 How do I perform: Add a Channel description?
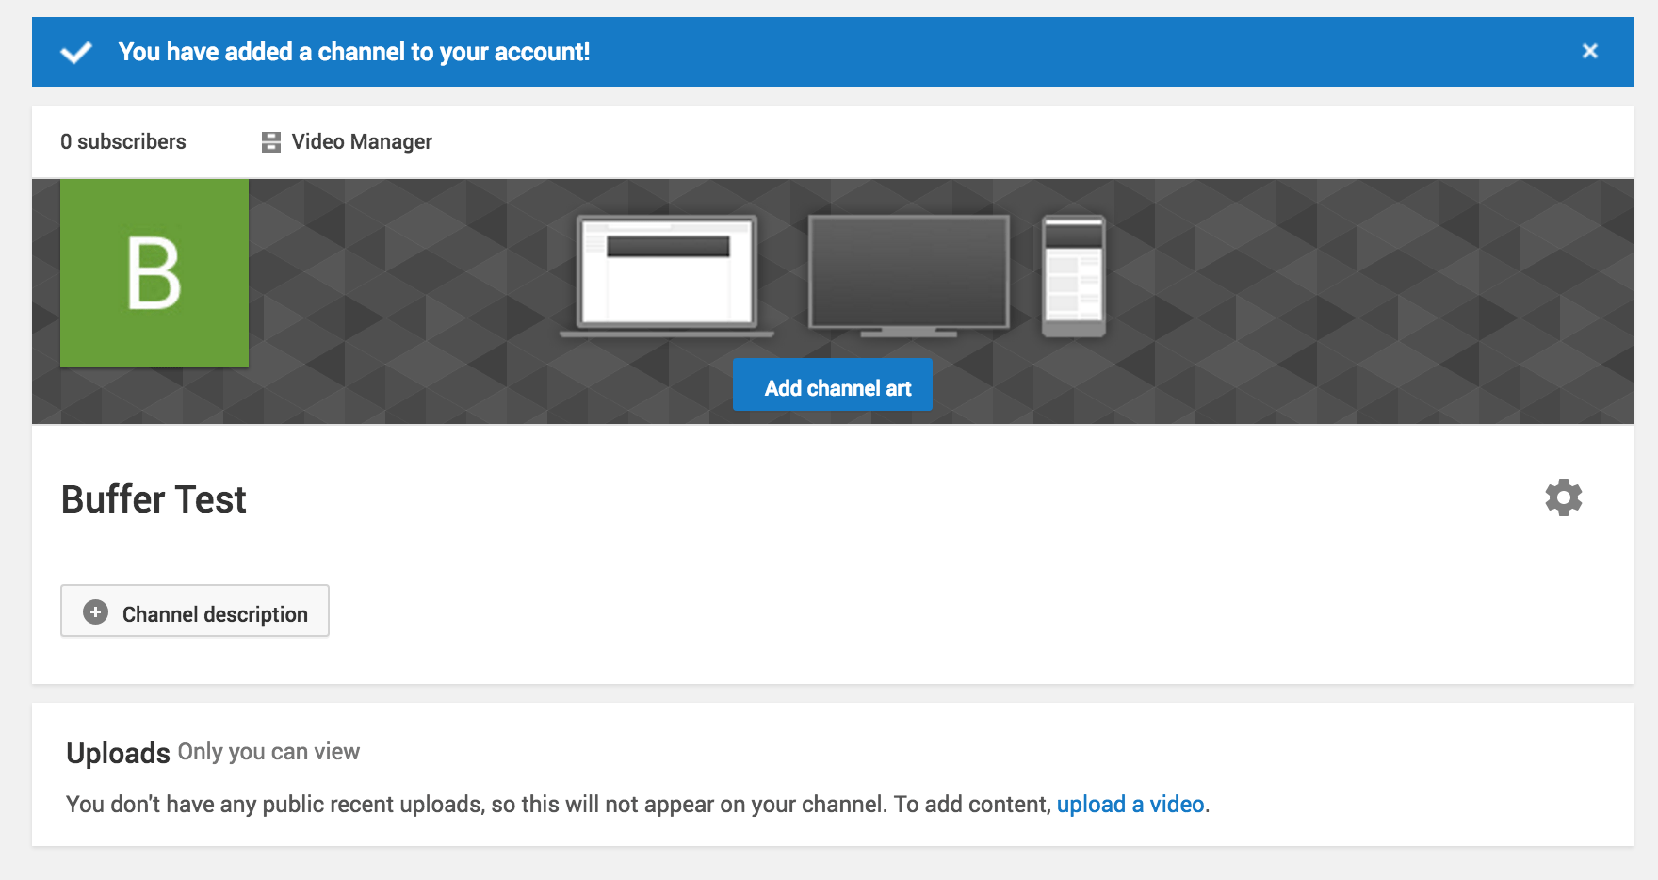194,612
